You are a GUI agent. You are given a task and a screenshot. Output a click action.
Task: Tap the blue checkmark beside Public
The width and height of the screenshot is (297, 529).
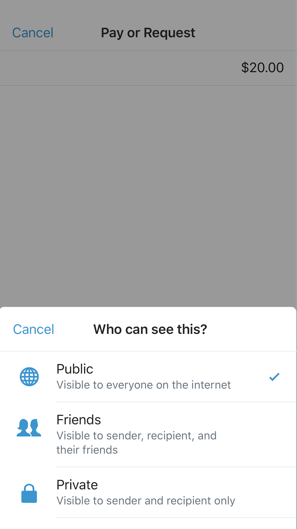click(274, 377)
